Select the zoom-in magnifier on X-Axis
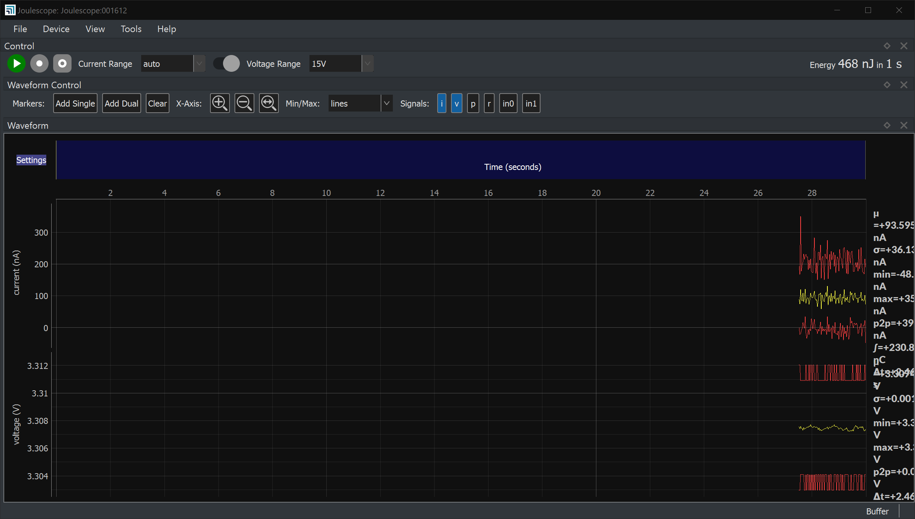The width and height of the screenshot is (915, 519). (220, 103)
